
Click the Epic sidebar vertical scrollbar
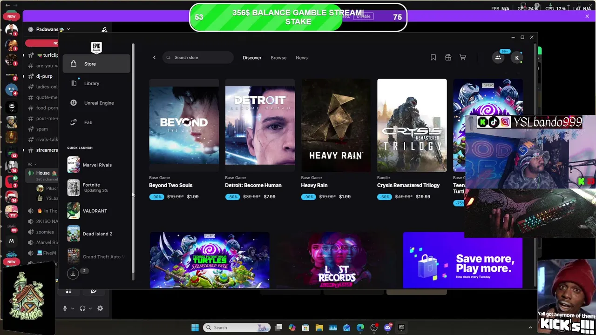click(x=133, y=161)
